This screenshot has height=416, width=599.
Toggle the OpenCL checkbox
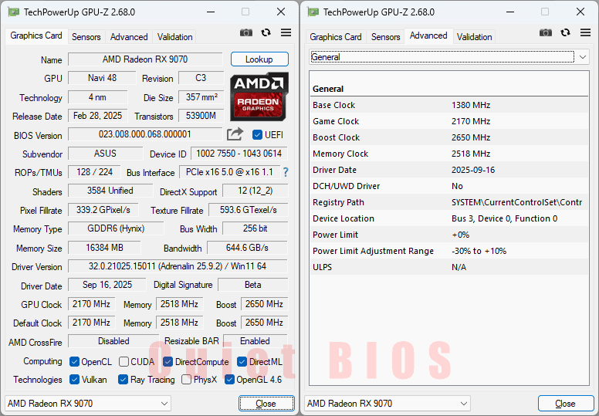tap(75, 361)
